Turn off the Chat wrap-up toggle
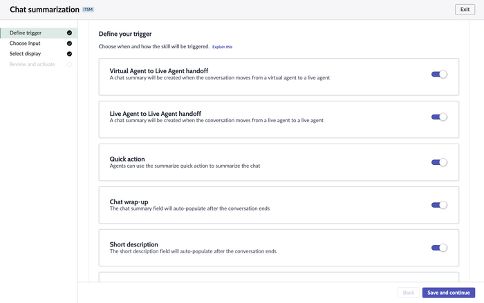 pos(439,205)
